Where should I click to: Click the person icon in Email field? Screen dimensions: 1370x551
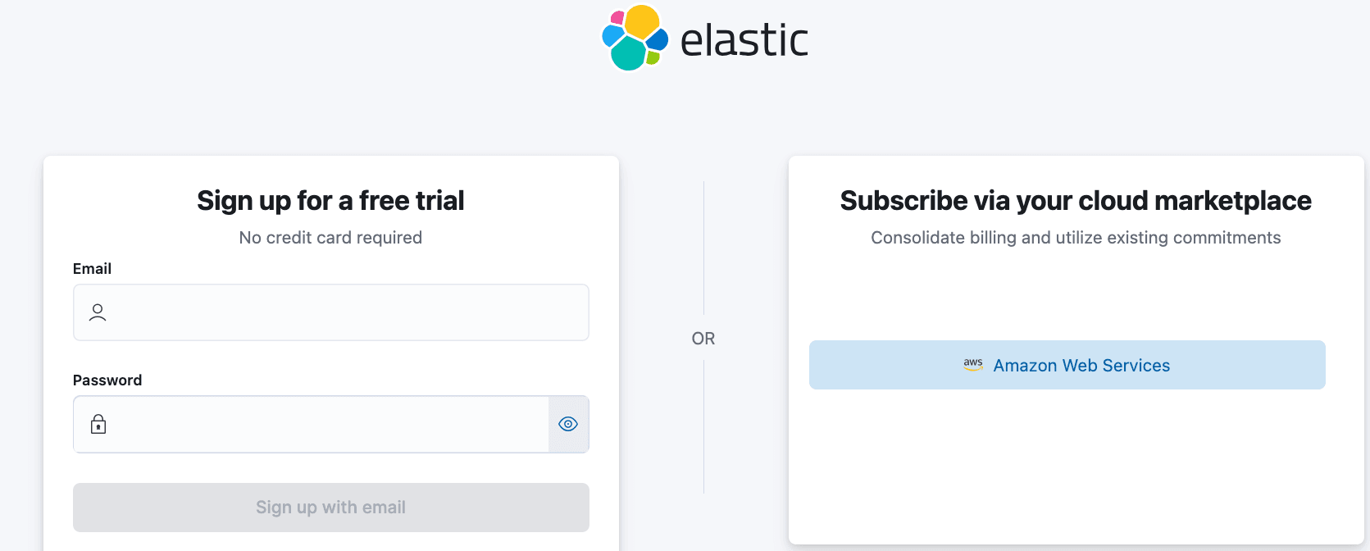tap(98, 312)
